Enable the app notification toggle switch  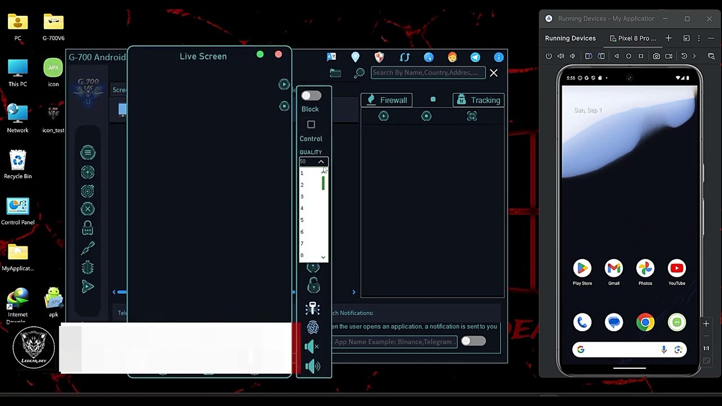(x=473, y=341)
